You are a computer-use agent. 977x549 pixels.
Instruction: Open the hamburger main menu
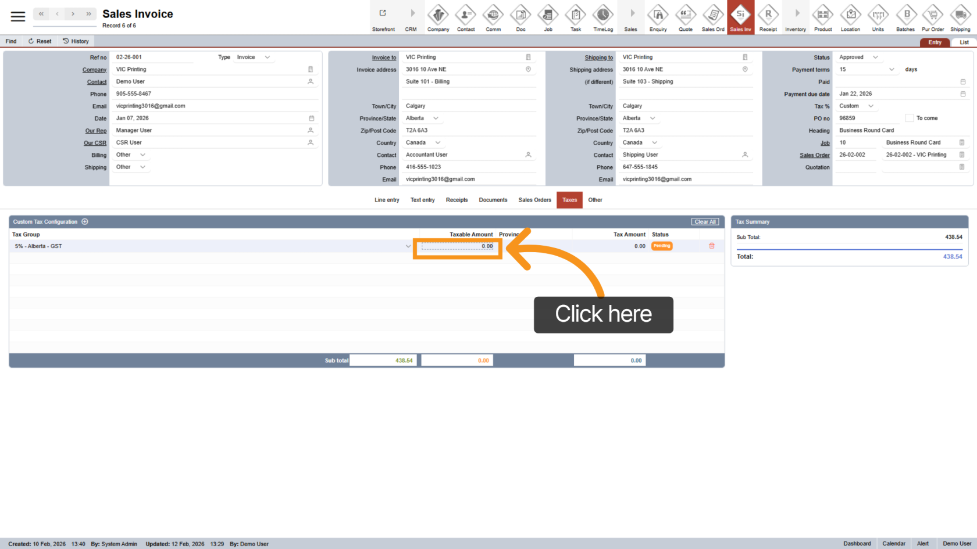(18, 16)
